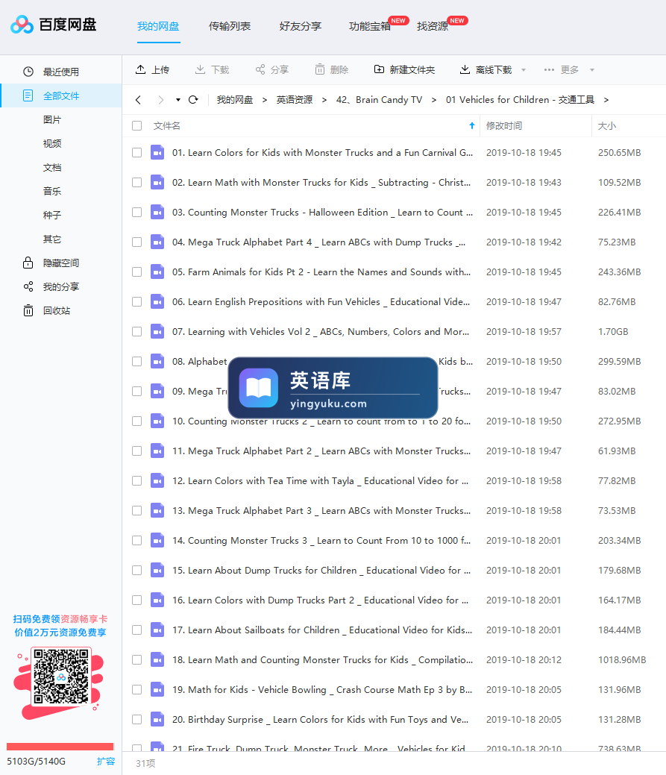Open 我的分享 share icon in sidebar
This screenshot has width=666, height=775.
[28, 286]
